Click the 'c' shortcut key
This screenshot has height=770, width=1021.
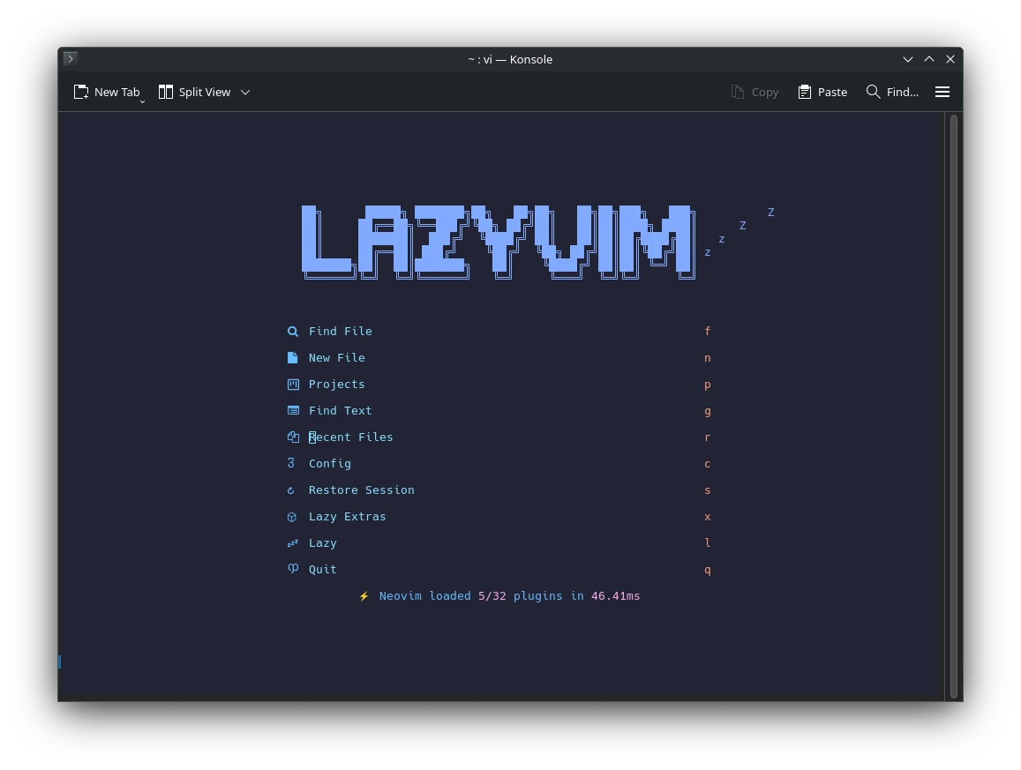click(x=707, y=464)
